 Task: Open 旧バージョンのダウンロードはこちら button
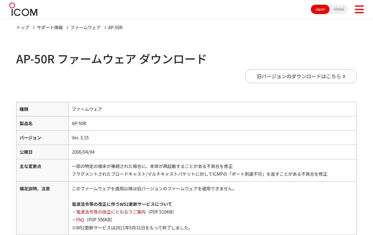pyautogui.click(x=301, y=76)
